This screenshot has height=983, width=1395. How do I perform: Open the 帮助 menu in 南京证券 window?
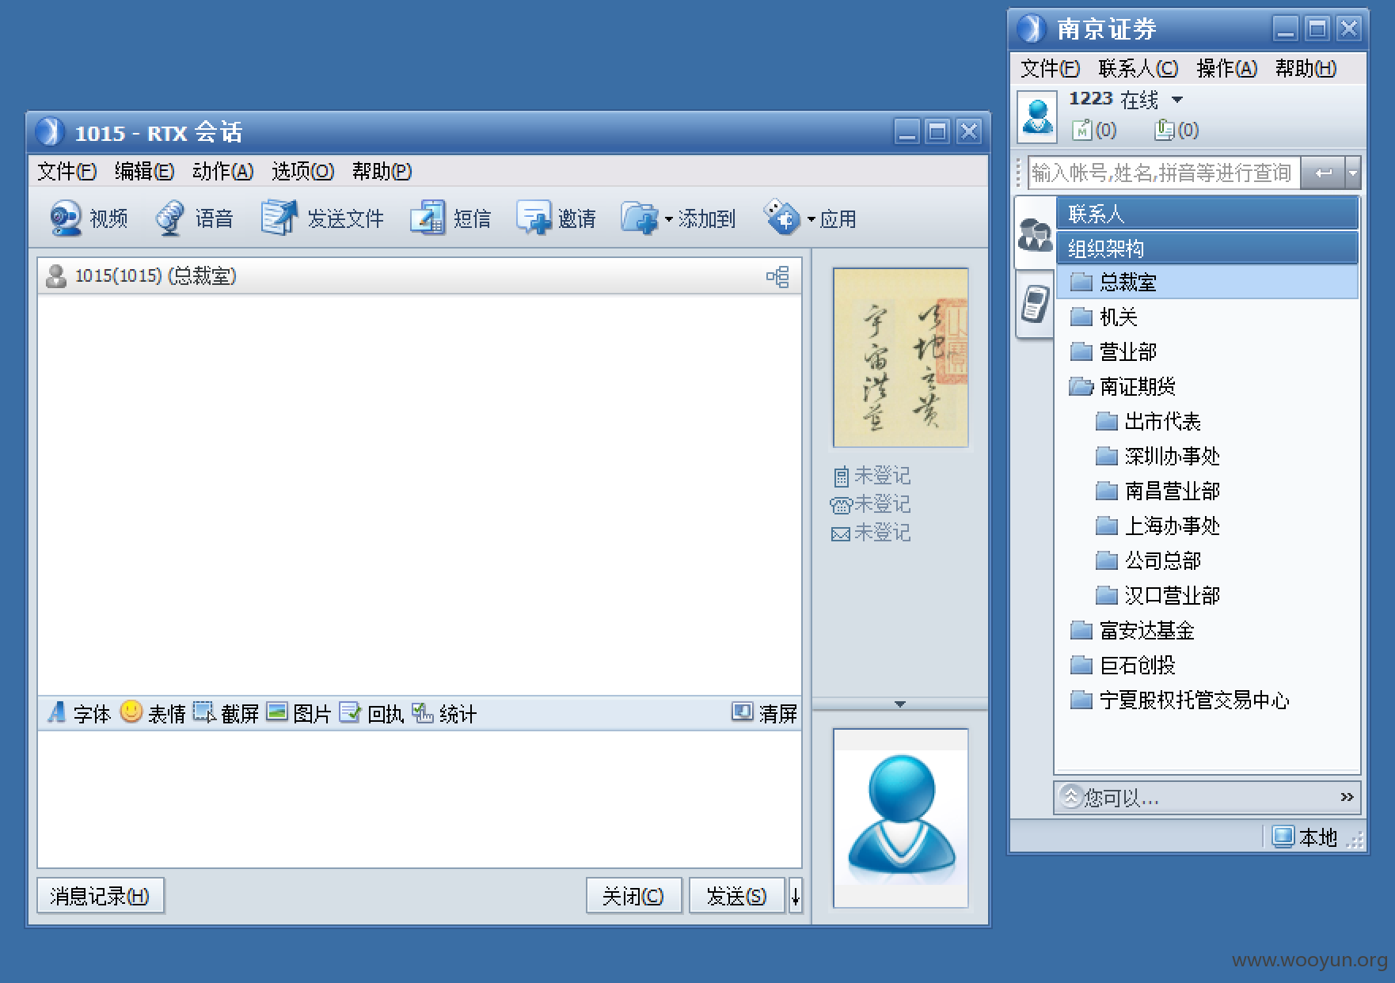coord(1306,69)
